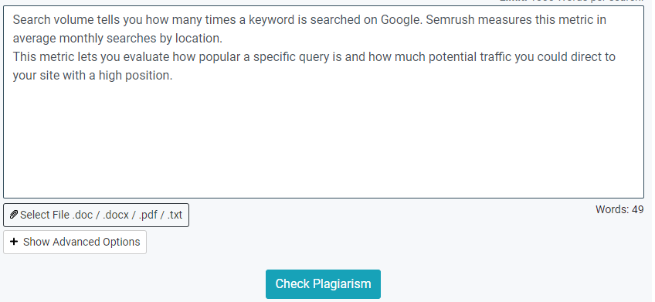Viewport: 655px width, 302px height.
Task: Expand the Show Advanced Options section
Action: click(x=75, y=242)
